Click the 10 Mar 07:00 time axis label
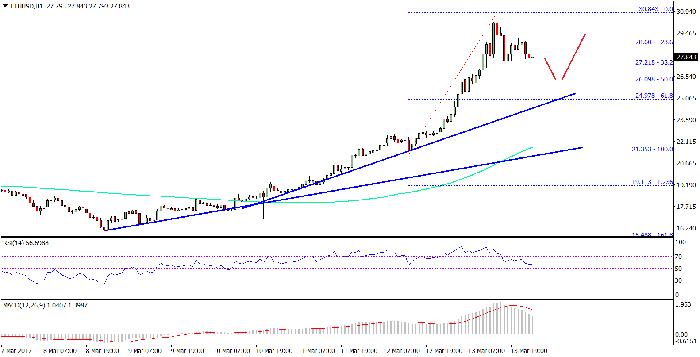 click(x=231, y=351)
